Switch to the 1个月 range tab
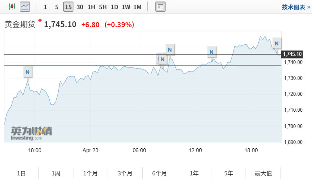 click(91, 173)
